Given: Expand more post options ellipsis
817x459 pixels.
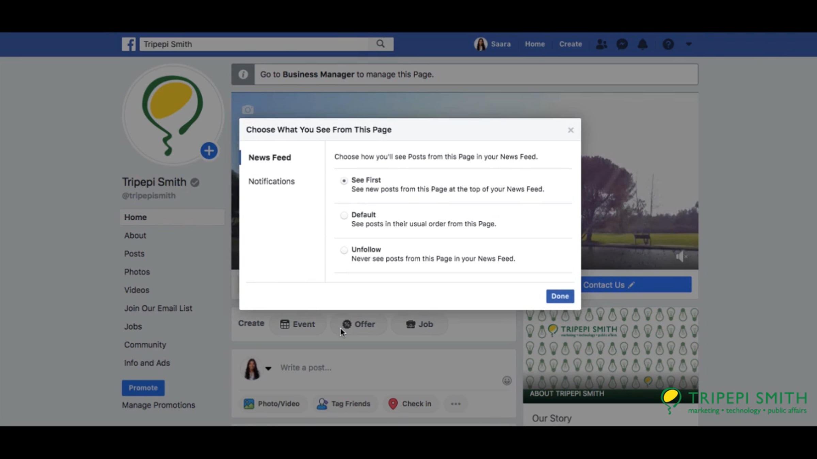Looking at the screenshot, I should (455, 404).
